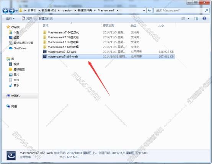The width and height of the screenshot is (212, 164).
Task: Click size 636,922 KB cell
Action: pos(166,51)
